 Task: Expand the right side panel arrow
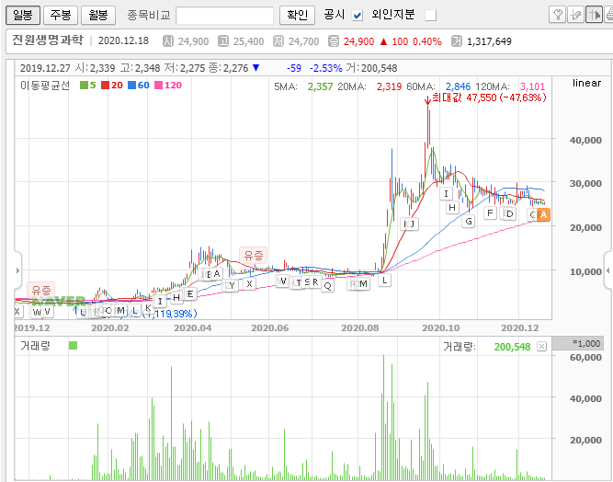tap(608, 270)
